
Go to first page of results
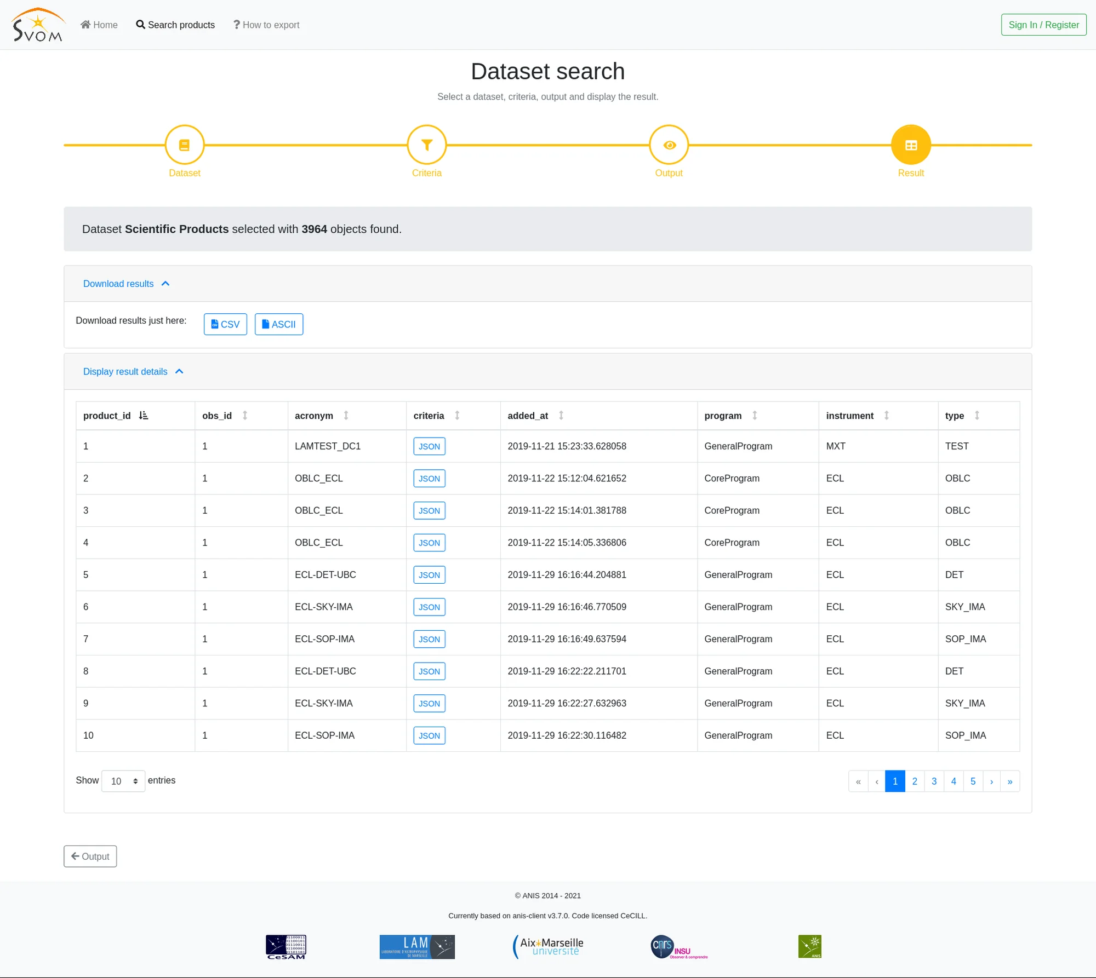pyautogui.click(x=858, y=781)
